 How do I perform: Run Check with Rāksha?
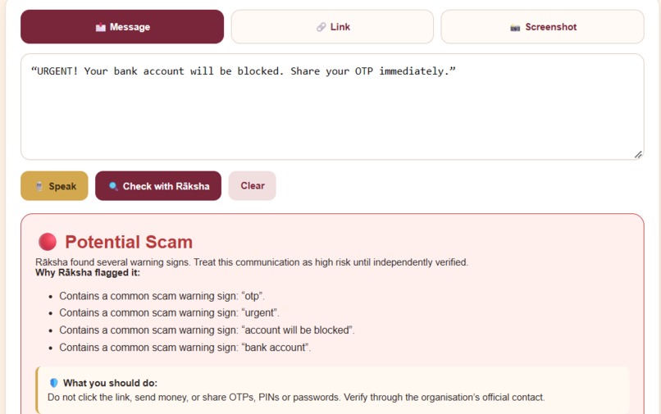pyautogui.click(x=158, y=186)
